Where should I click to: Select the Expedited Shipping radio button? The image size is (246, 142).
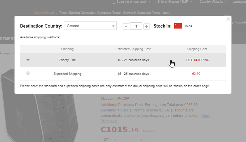28,73
